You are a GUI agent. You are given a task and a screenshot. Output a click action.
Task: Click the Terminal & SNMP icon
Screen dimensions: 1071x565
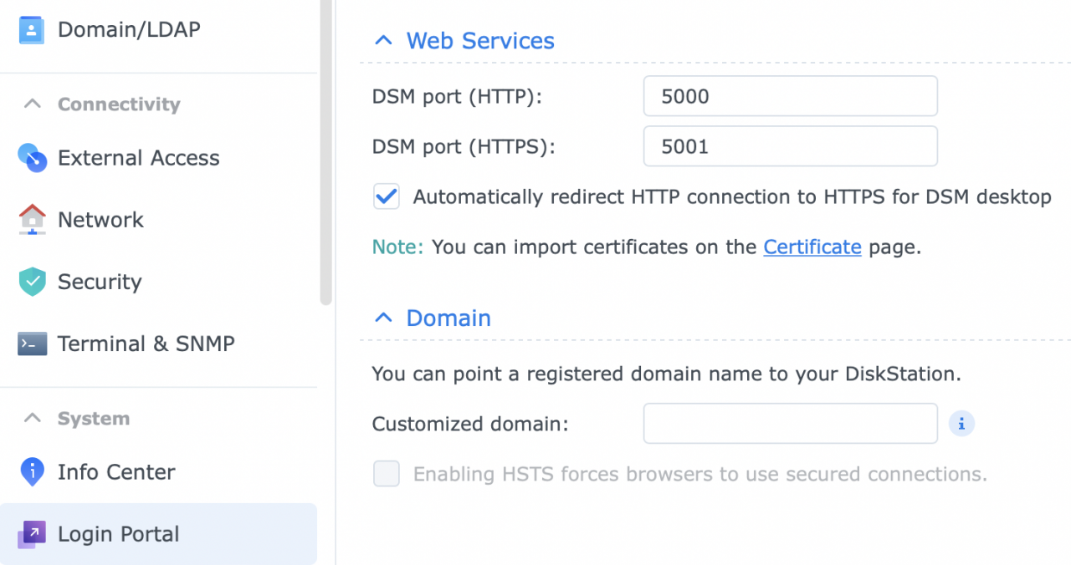point(32,344)
